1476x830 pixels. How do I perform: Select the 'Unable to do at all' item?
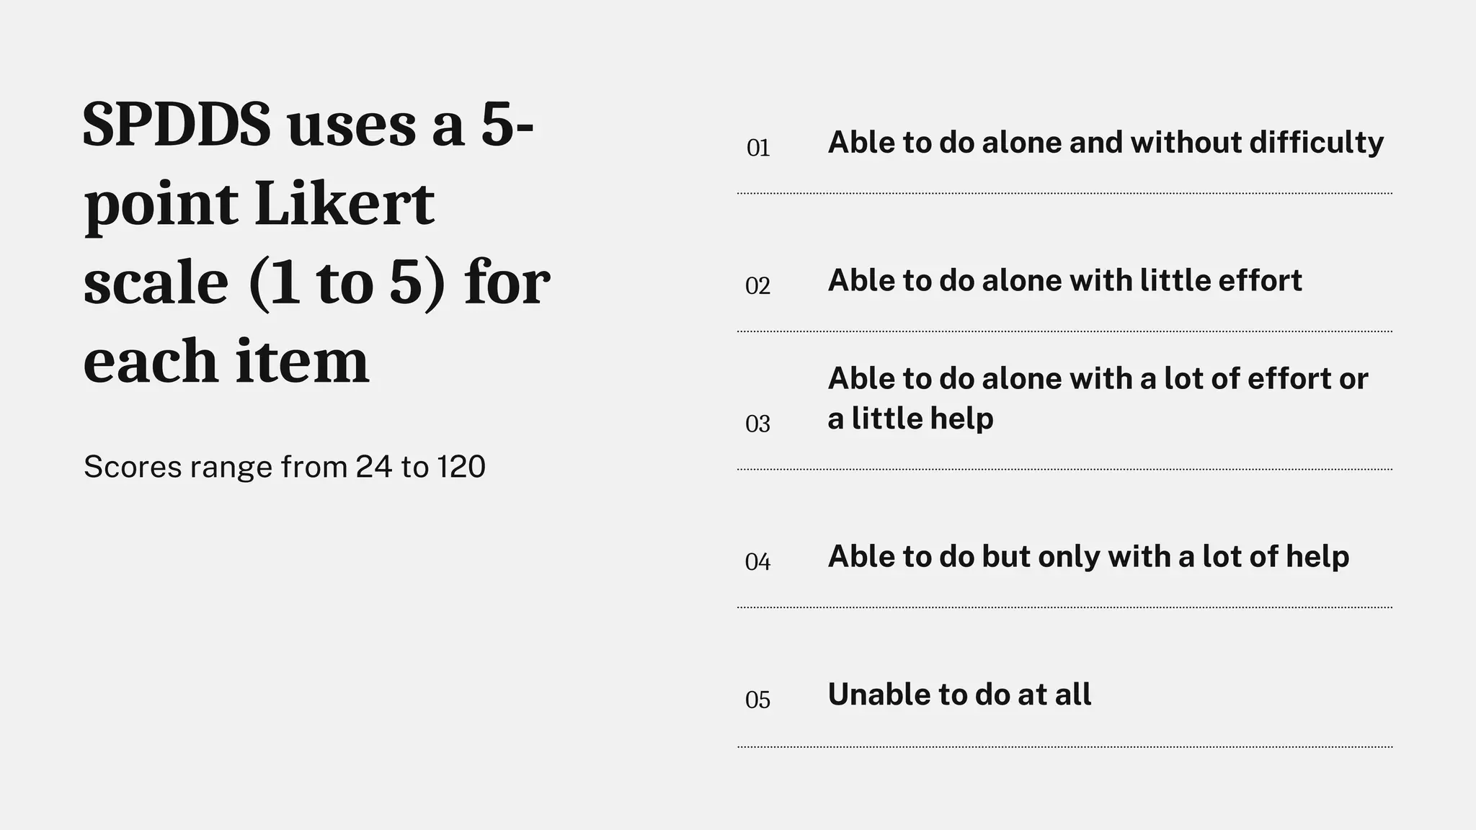[959, 695]
